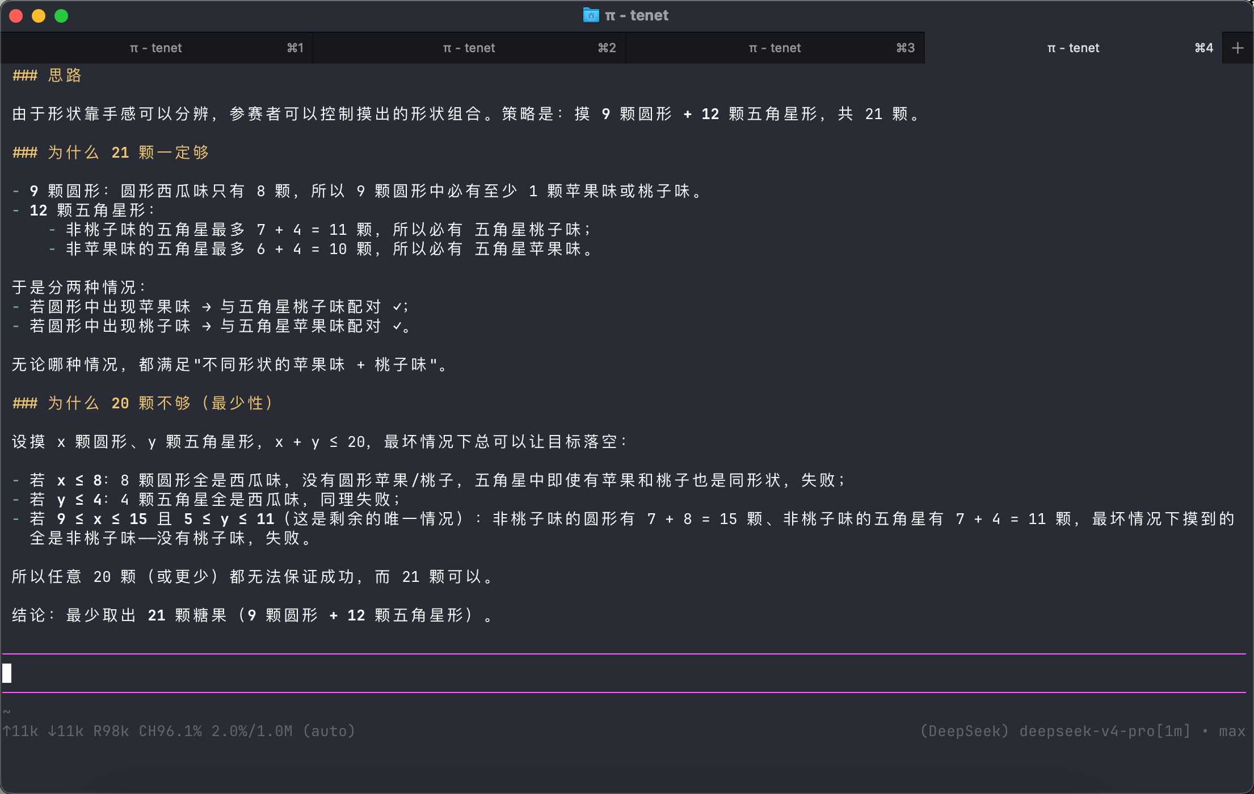Minimize the window with yellow button

39,16
